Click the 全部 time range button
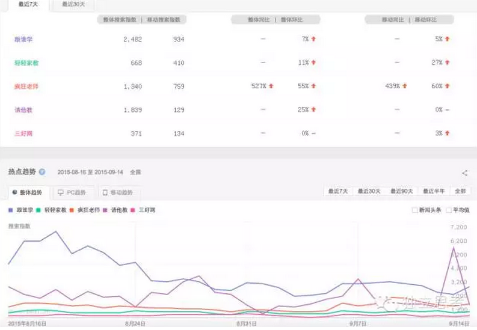 point(460,191)
